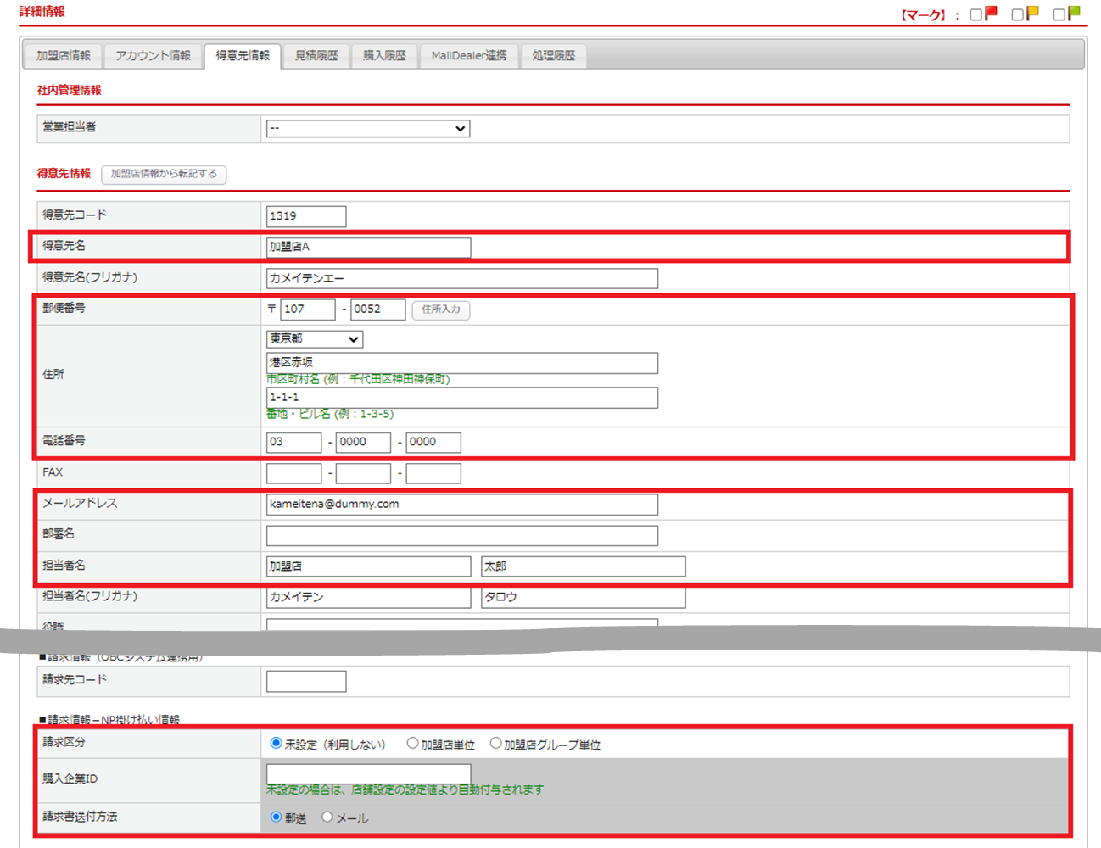The width and height of the screenshot is (1101, 848).
Task: Tick the checkbox beside the red flag
Action: pos(975,14)
